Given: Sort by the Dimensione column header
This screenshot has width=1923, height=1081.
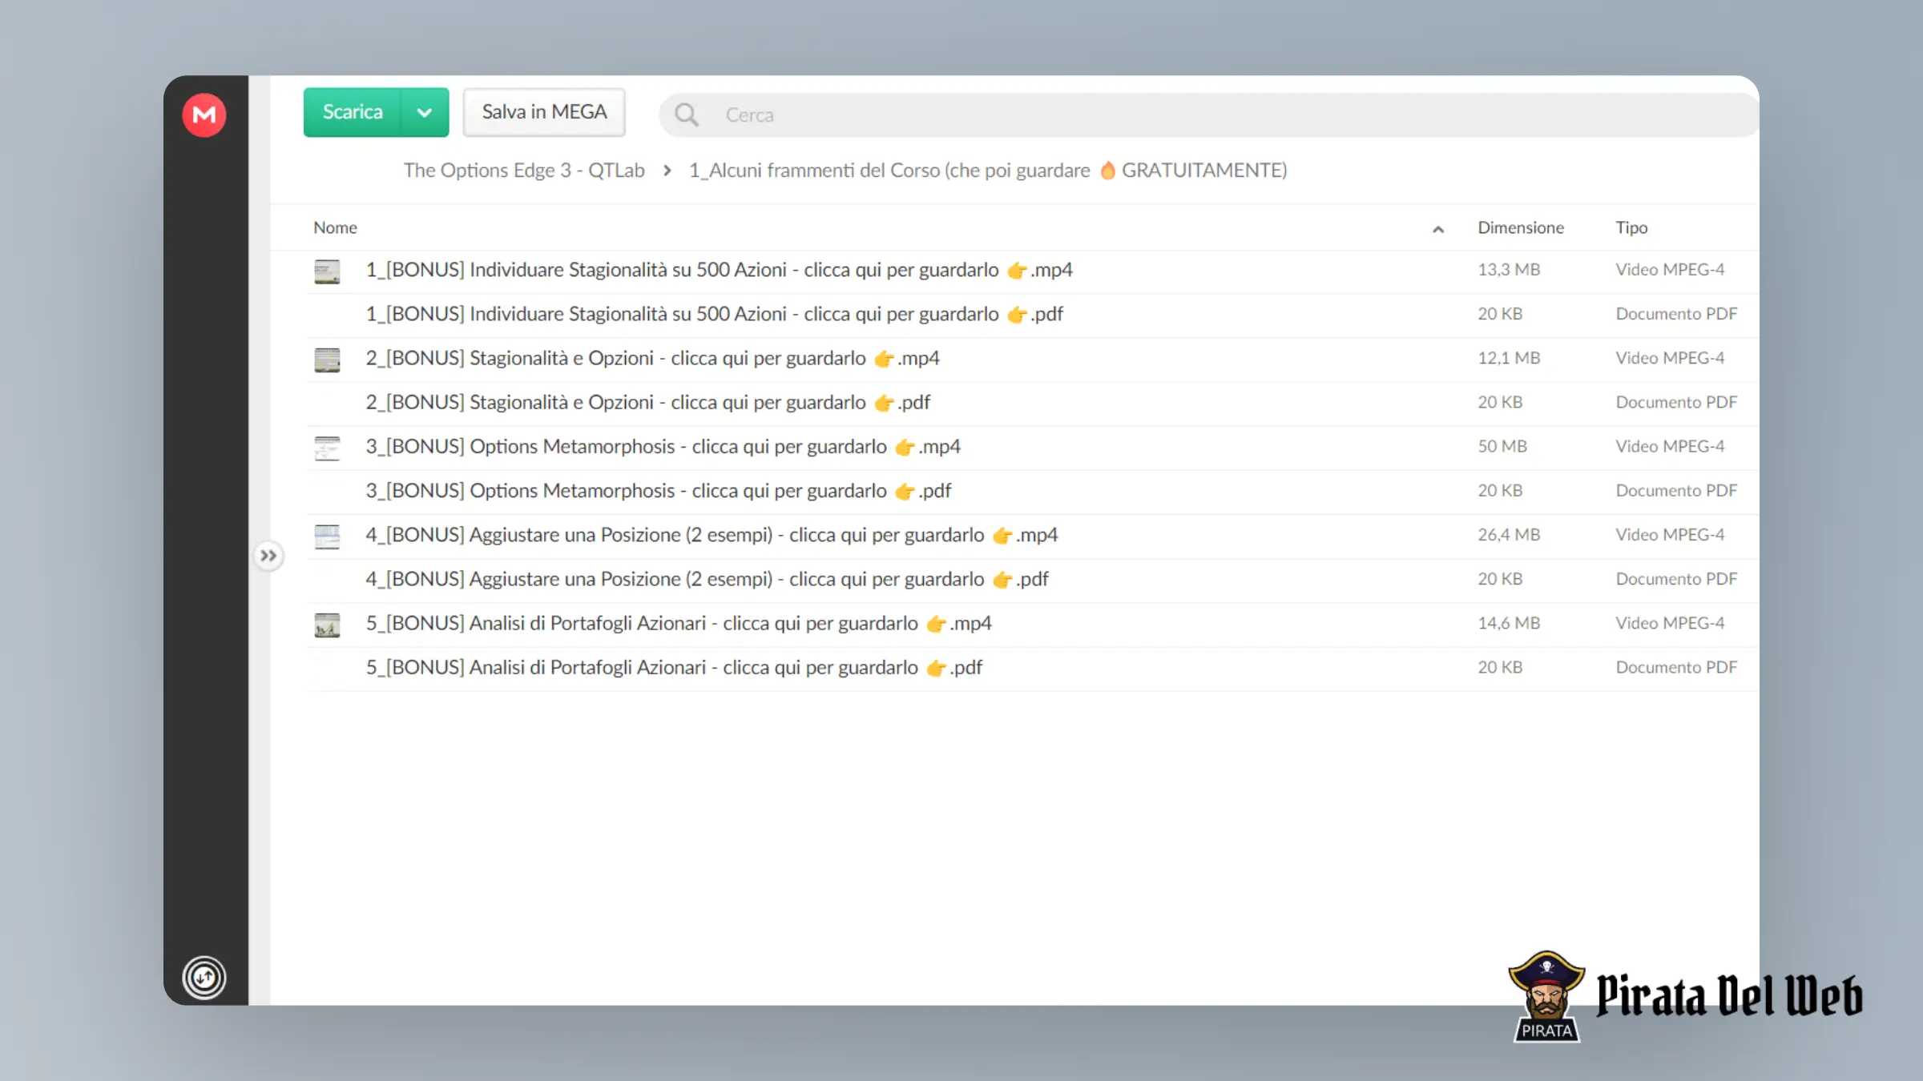Looking at the screenshot, I should (x=1521, y=227).
